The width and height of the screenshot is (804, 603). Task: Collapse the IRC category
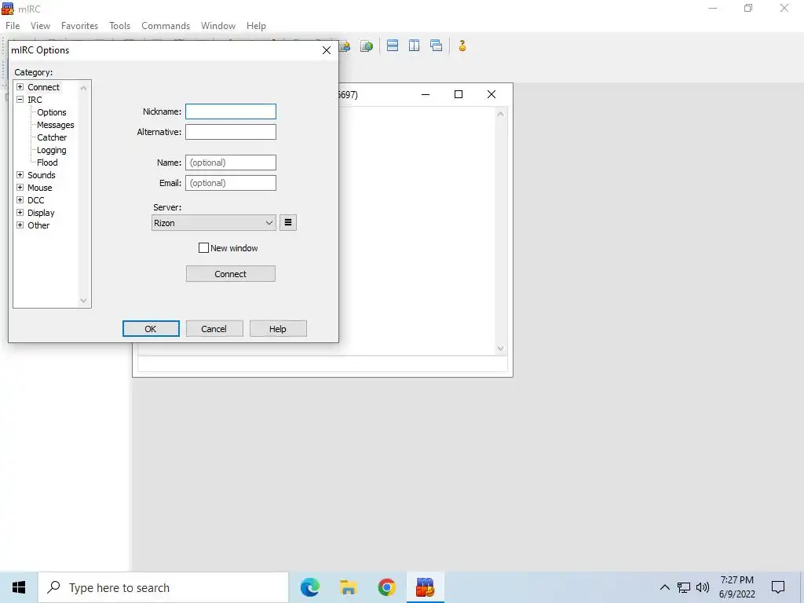20,100
